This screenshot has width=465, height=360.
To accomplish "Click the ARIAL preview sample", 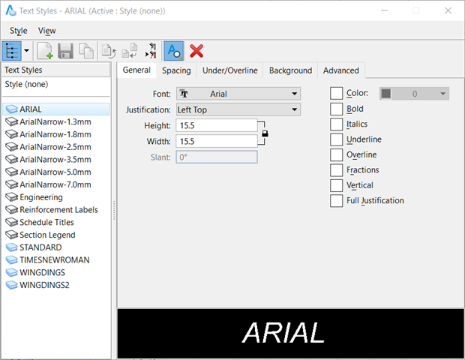I will coord(283,333).
